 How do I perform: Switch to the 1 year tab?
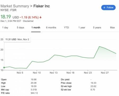pyautogui.click(x=82, y=28)
